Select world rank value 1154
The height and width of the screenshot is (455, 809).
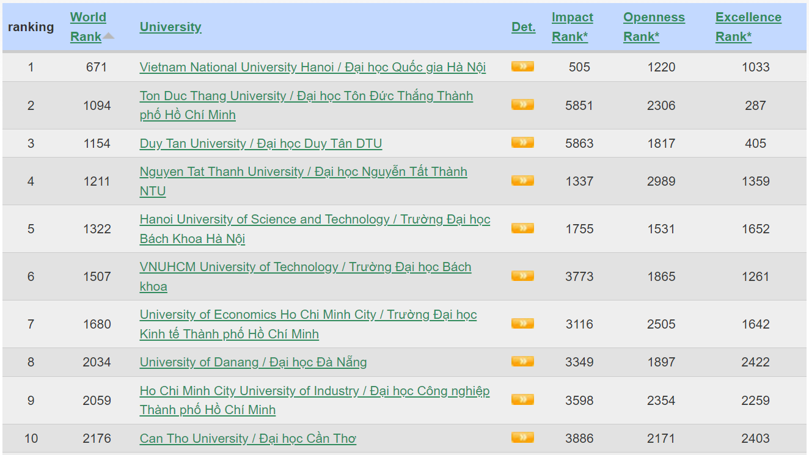[x=97, y=144]
